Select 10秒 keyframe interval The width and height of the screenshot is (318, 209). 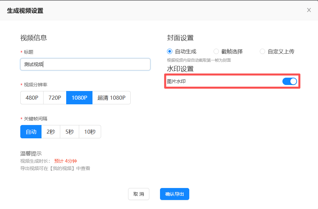click(90, 132)
